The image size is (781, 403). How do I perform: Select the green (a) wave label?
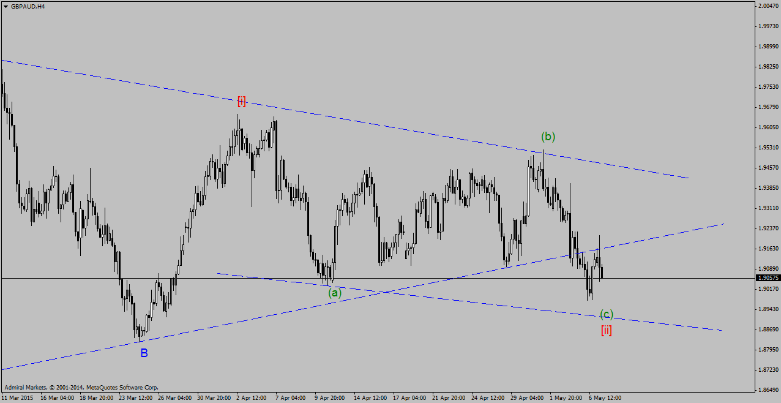(x=335, y=293)
